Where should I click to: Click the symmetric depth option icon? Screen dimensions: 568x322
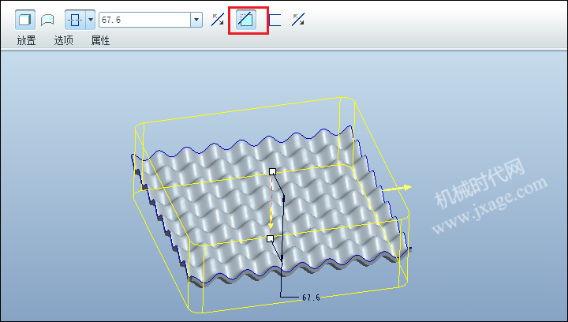pyautogui.click(x=75, y=20)
